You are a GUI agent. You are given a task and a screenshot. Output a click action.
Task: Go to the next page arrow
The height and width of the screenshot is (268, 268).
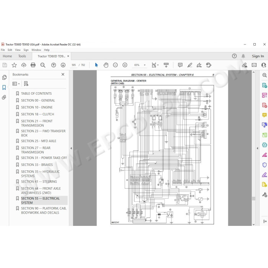tap(63, 65)
